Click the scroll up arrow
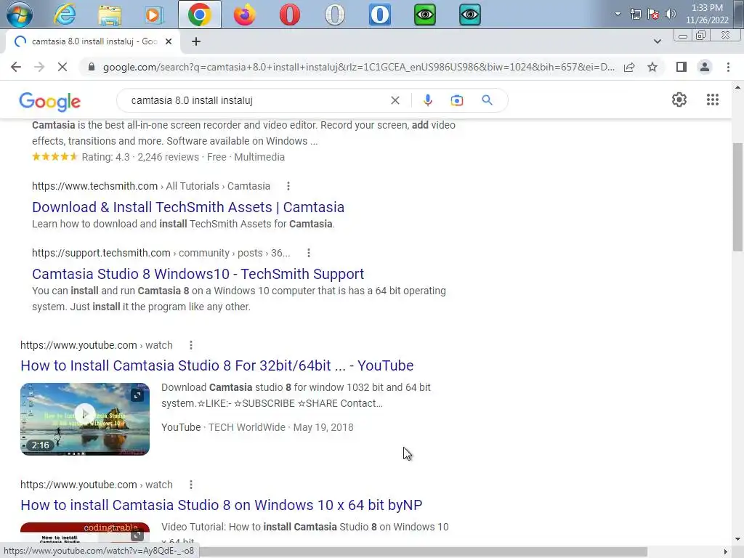744x558 pixels. [737, 87]
